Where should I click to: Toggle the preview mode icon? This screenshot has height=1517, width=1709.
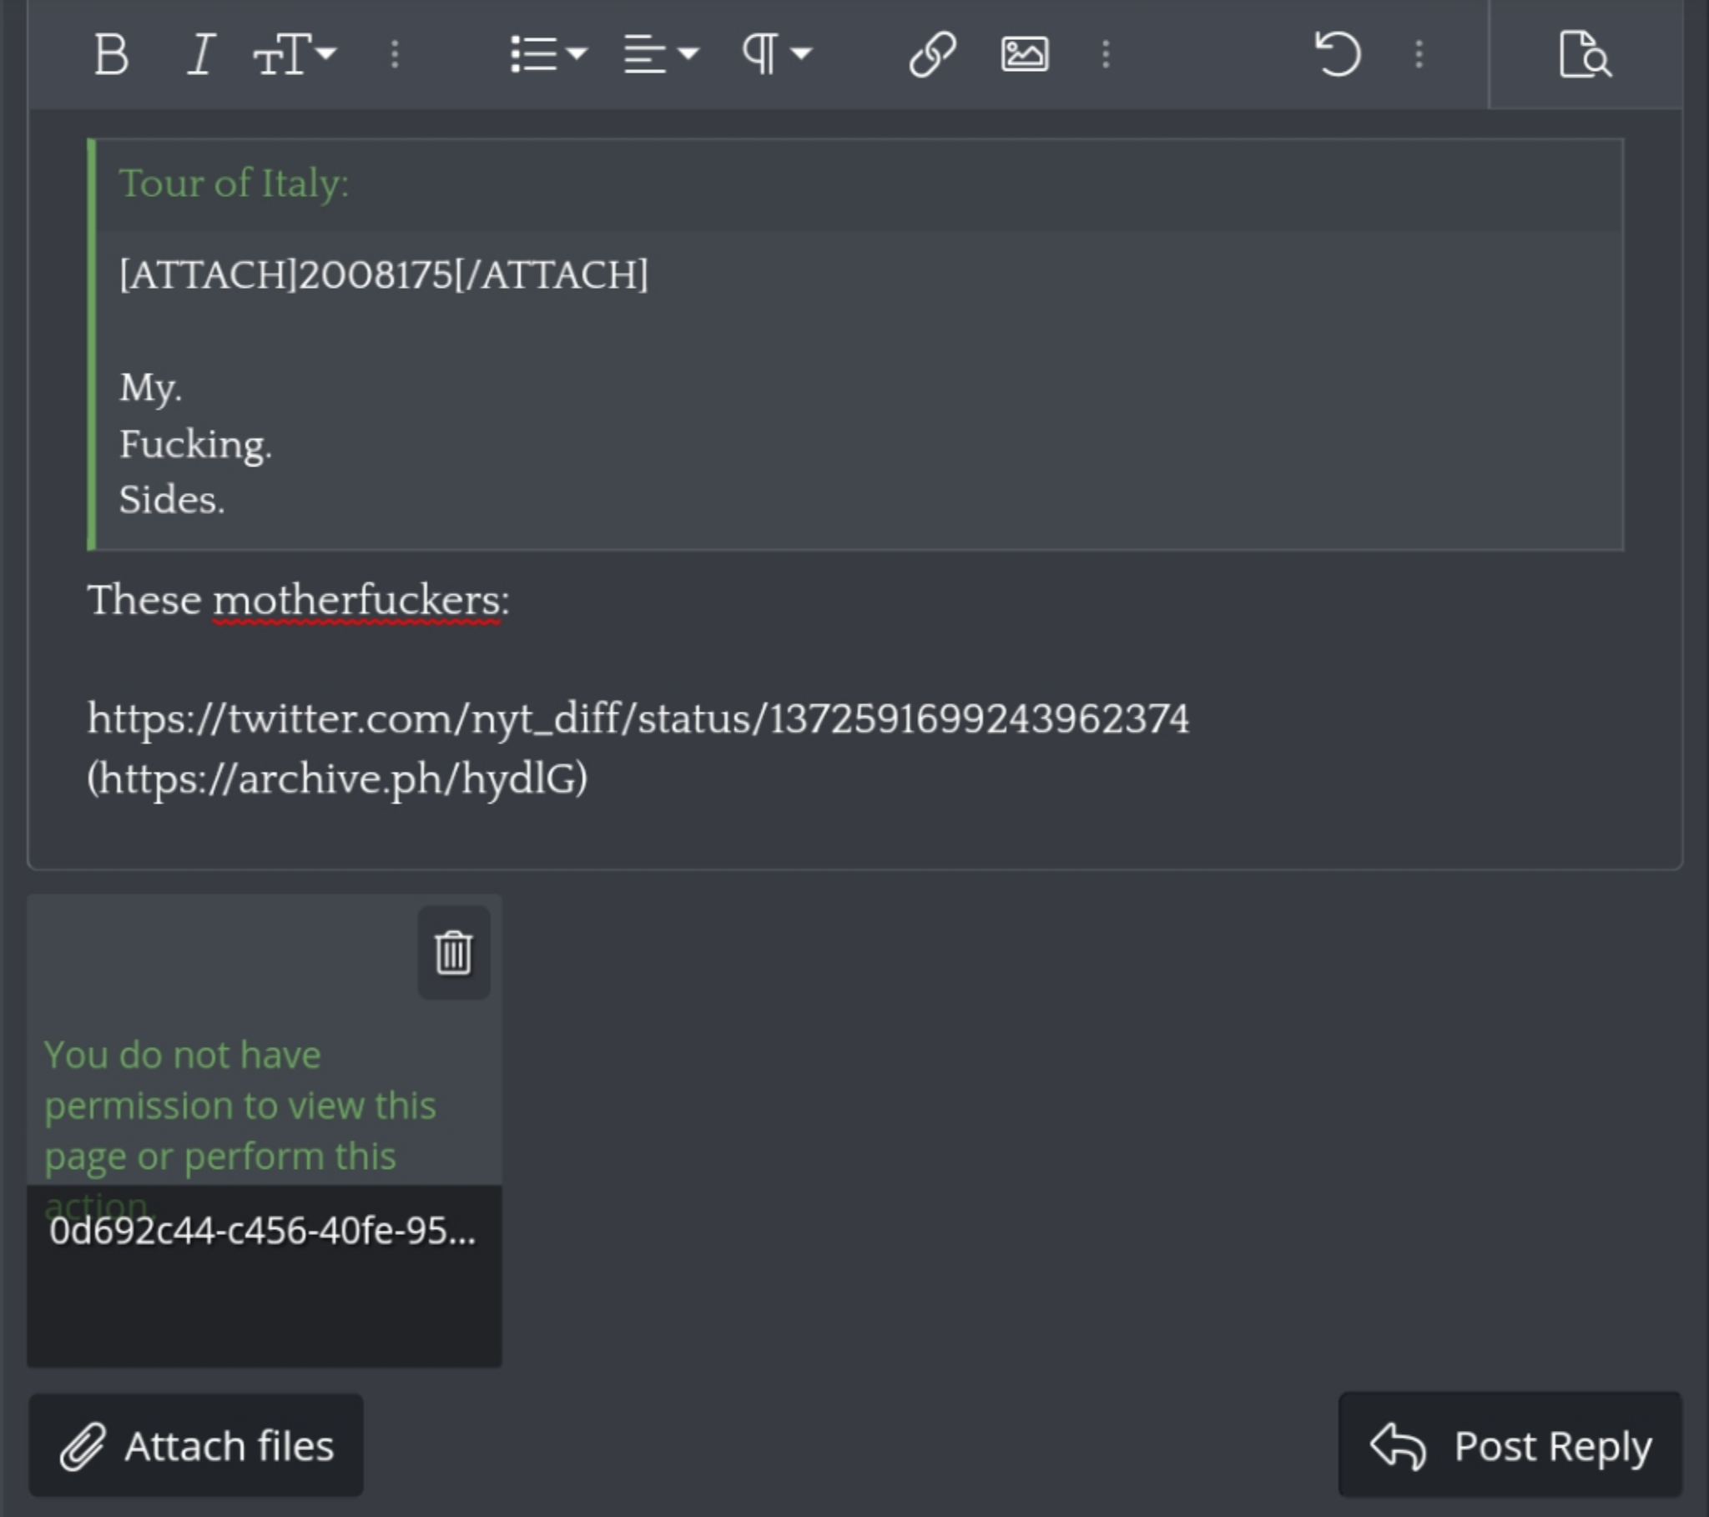(1585, 55)
